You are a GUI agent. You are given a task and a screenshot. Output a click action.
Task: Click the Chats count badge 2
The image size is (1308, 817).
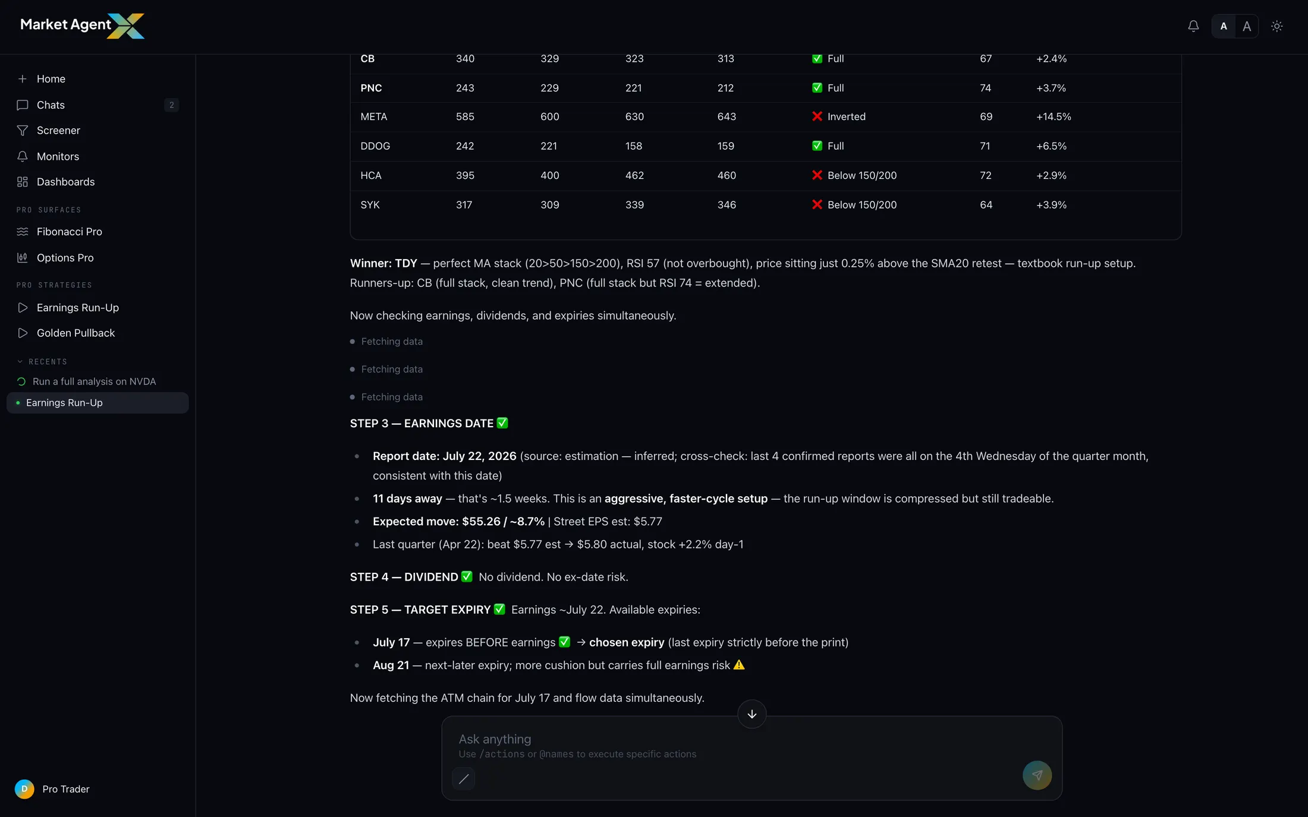pyautogui.click(x=171, y=105)
